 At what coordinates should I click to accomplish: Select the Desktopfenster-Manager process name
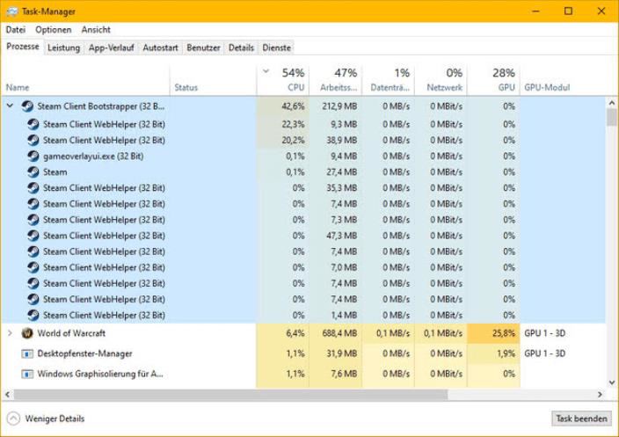(85, 353)
